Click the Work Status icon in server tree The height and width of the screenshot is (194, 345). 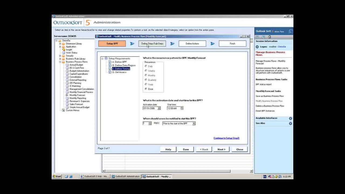(x=64, y=53)
